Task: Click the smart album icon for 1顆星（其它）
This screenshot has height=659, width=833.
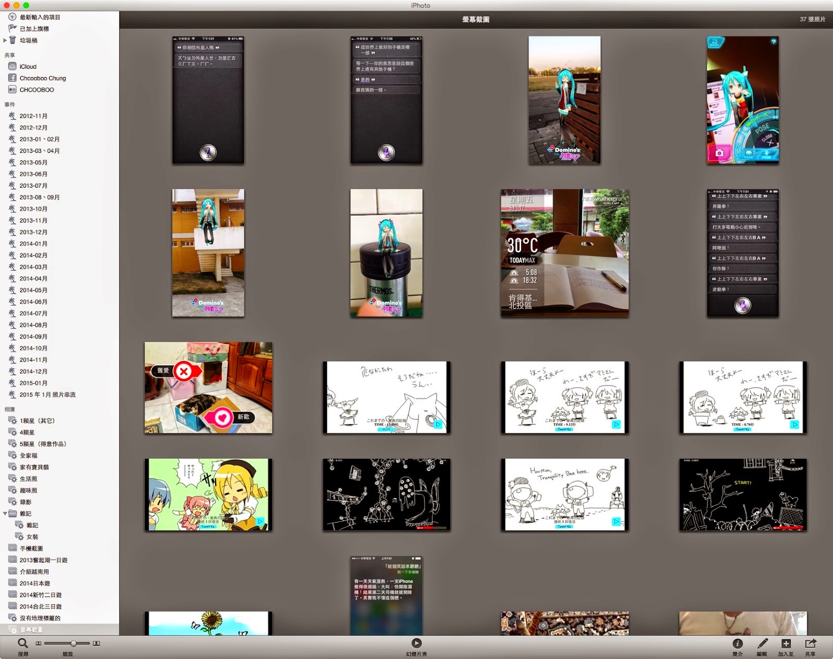Action: 12,420
